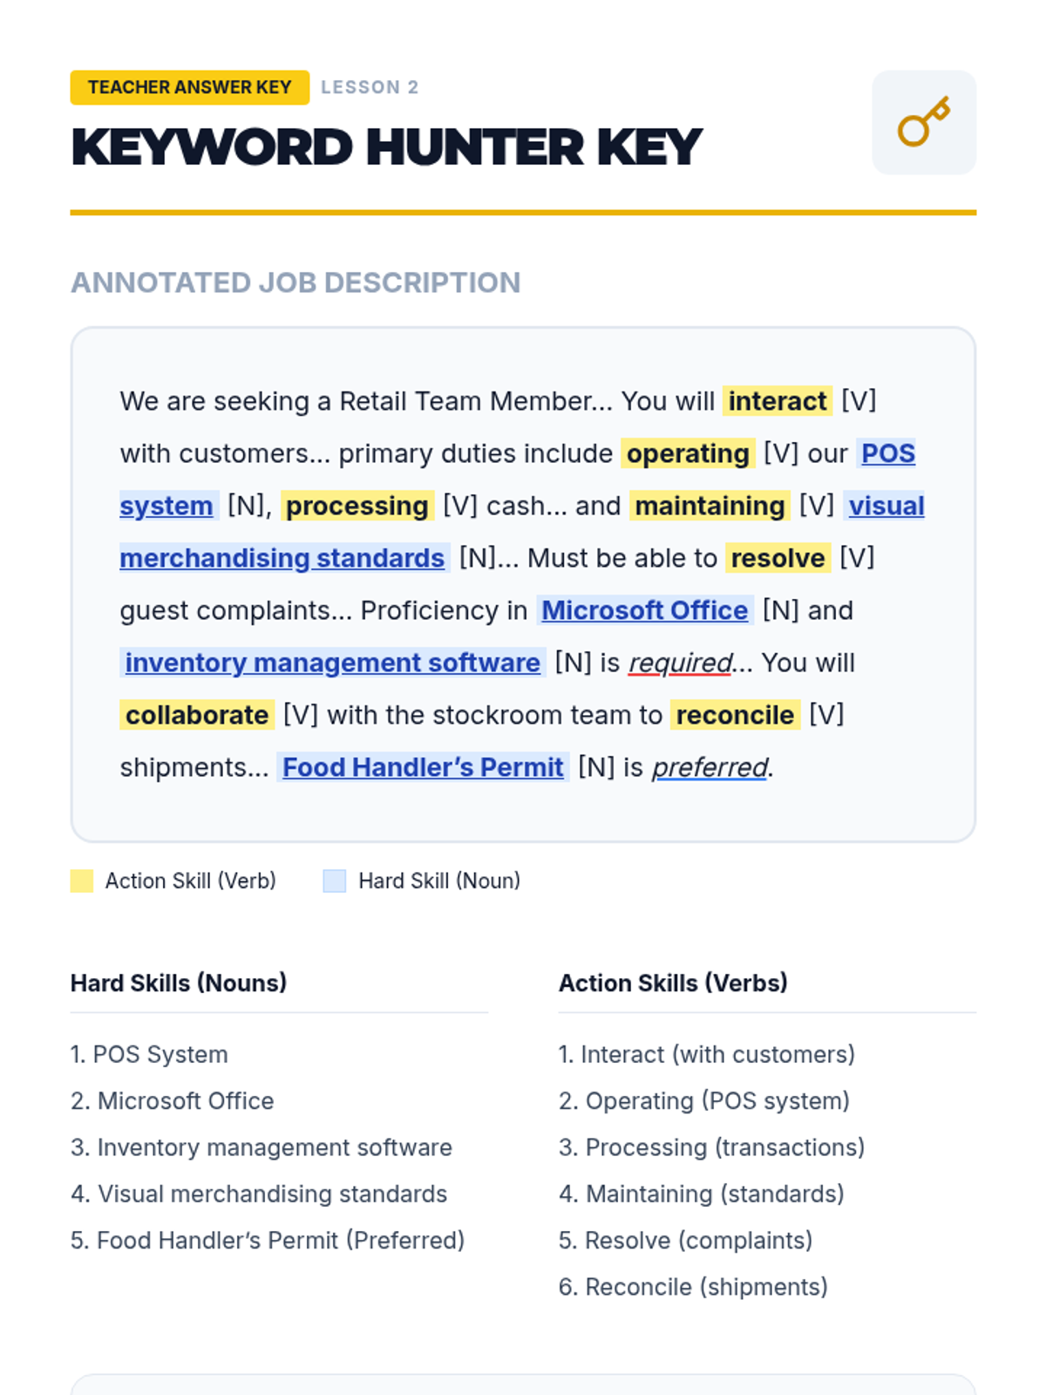
Task: Click the Keyword Hunter Key title
Action: (386, 146)
